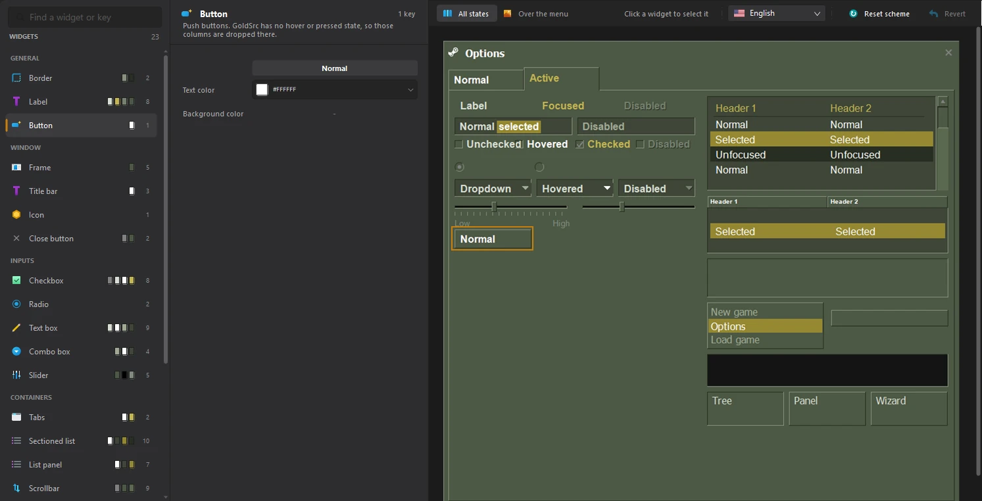
Task: Switch to the All states view
Action: pyautogui.click(x=466, y=13)
